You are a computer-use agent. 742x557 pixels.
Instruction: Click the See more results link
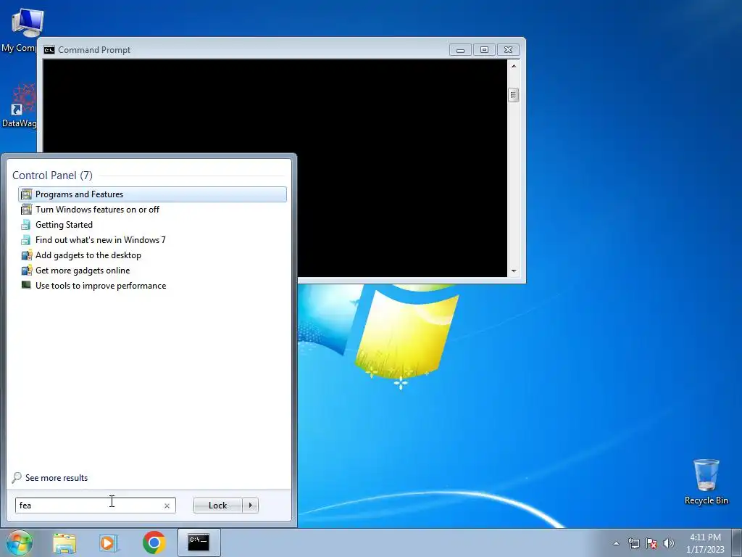57,478
